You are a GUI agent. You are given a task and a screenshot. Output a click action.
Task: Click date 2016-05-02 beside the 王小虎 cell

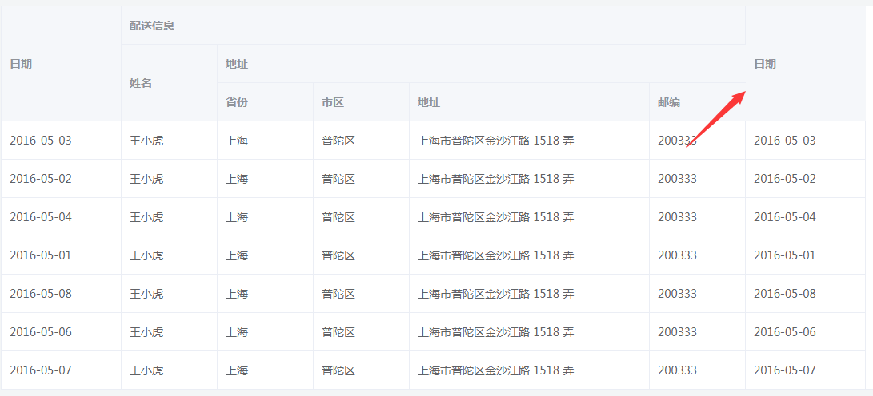pos(41,179)
